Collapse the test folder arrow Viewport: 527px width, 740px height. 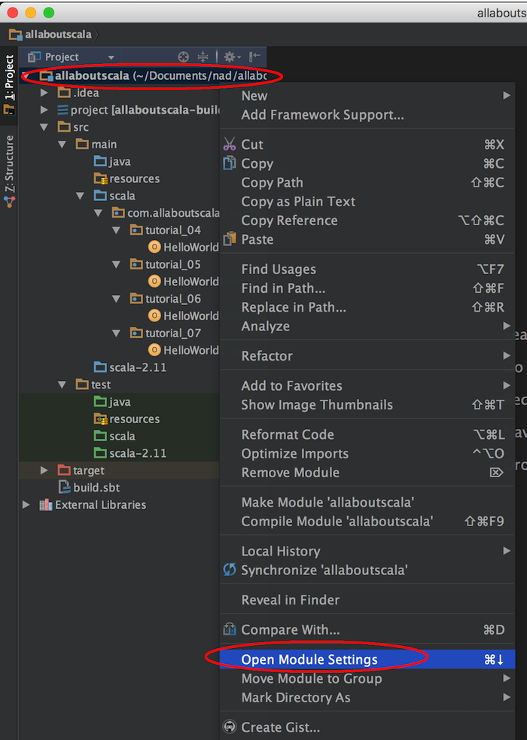[x=62, y=384]
